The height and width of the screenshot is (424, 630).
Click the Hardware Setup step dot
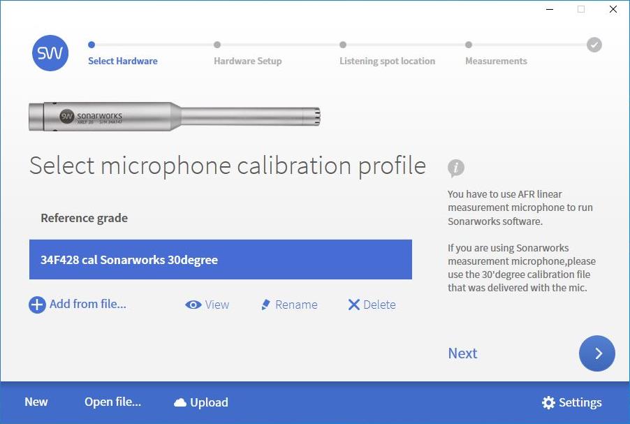coord(217,44)
